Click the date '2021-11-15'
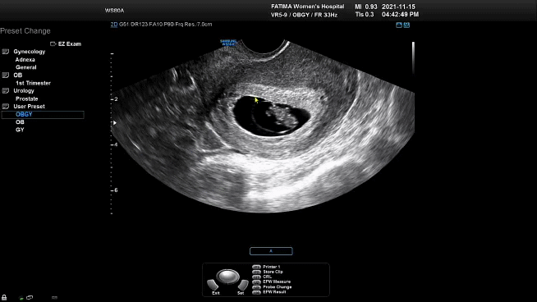Screen dimensions: 537x302 click(398, 7)
